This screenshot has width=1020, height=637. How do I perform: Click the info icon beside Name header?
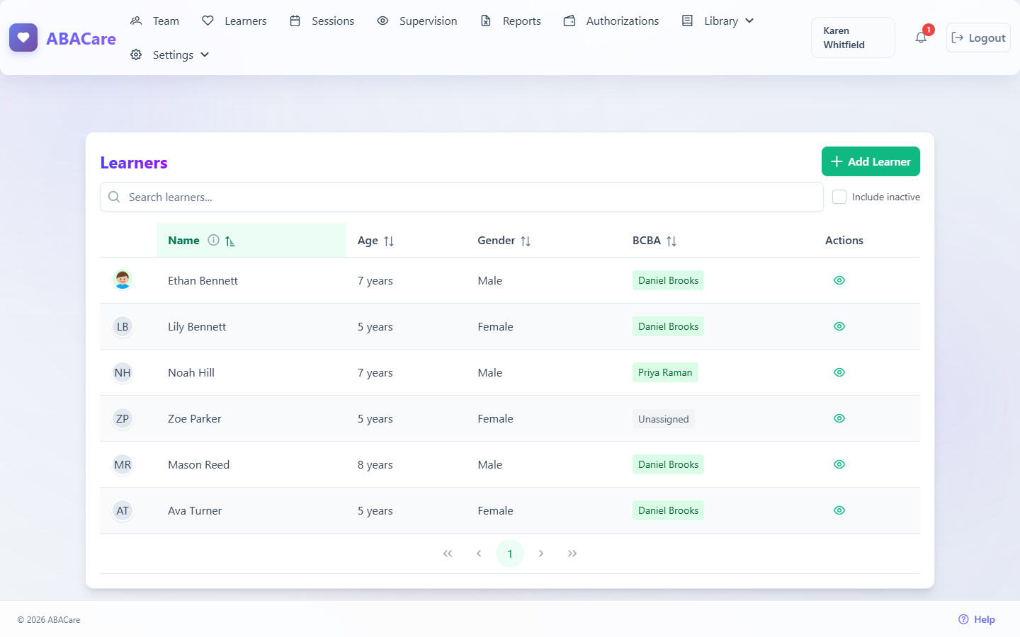click(213, 240)
